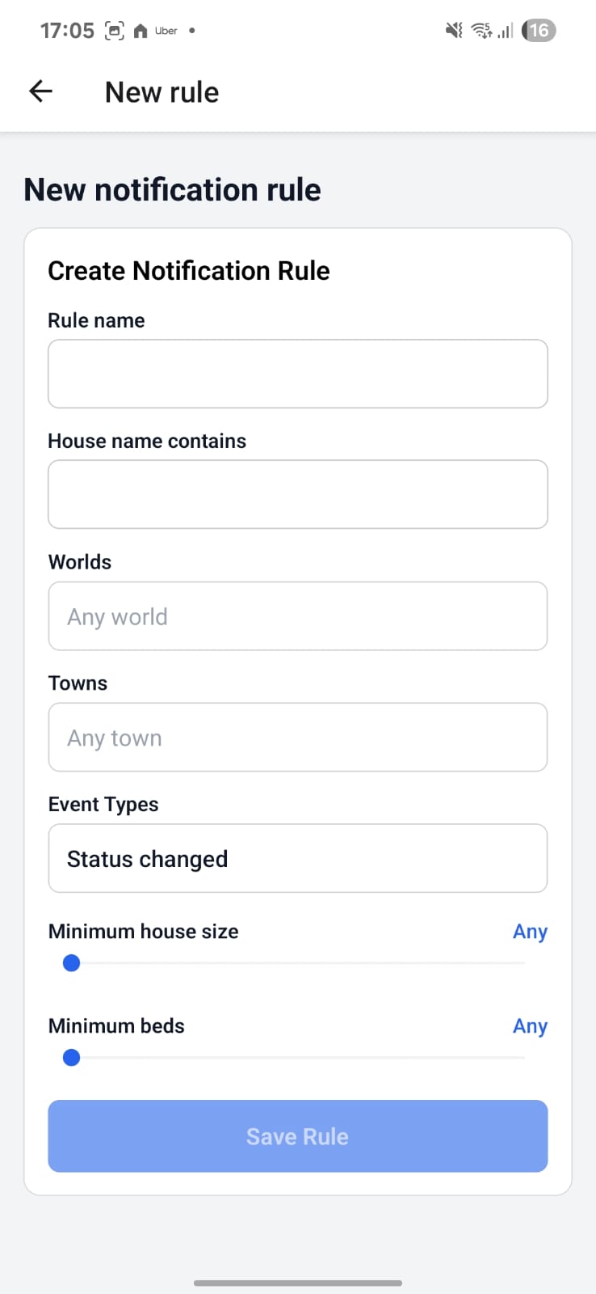Open Event Types 'Status changed' dropdown
Screen dimensions: 596x1294
298,858
